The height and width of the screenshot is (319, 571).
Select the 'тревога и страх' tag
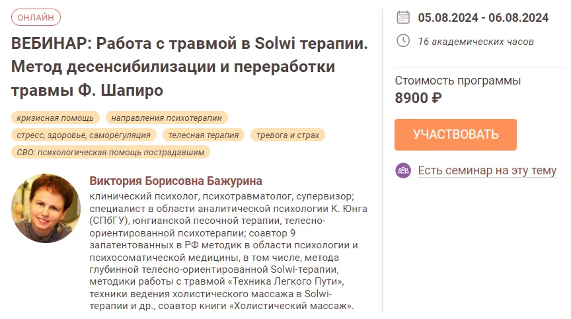(x=288, y=135)
